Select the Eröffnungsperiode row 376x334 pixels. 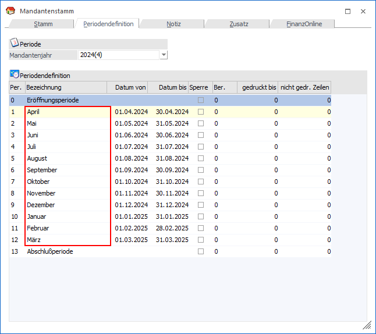pos(52,100)
